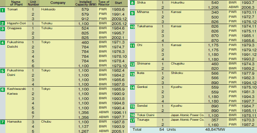Select the company name 'Hokkaido'
Screen dimensions: 257x133
[48, 9]
